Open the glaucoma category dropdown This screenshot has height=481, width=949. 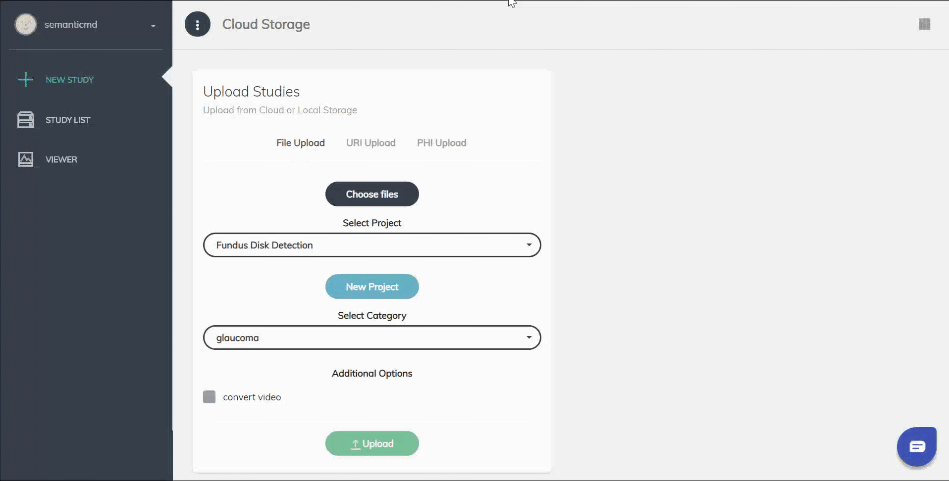[x=371, y=337]
